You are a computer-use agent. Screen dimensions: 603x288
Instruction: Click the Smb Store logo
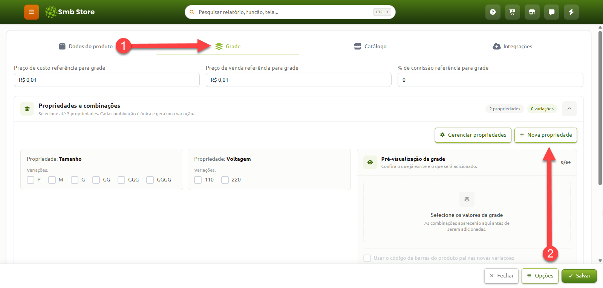click(70, 12)
